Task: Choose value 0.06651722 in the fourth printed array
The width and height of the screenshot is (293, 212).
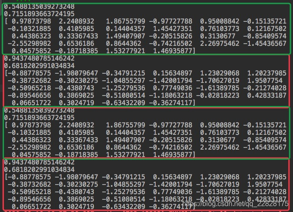Action: click(31, 207)
